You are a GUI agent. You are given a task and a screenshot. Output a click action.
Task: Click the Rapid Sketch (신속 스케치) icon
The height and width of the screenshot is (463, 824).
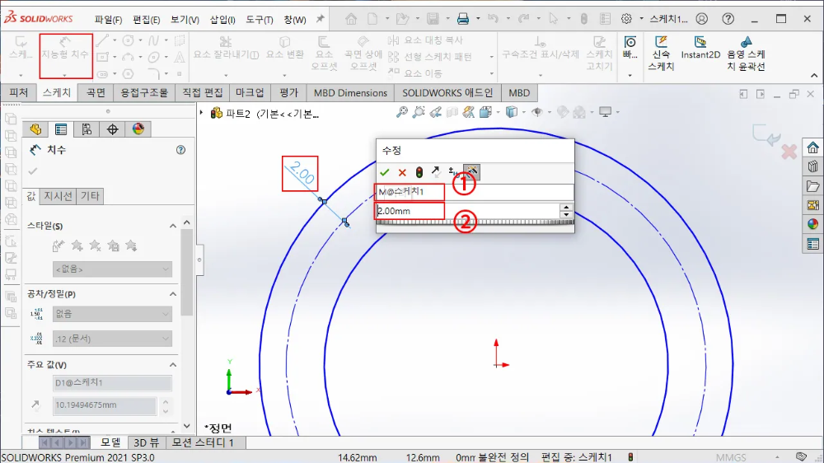pos(661,53)
